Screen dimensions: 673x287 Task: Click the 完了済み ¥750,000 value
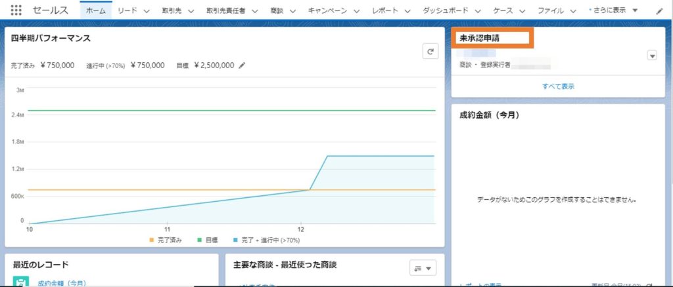coord(57,66)
